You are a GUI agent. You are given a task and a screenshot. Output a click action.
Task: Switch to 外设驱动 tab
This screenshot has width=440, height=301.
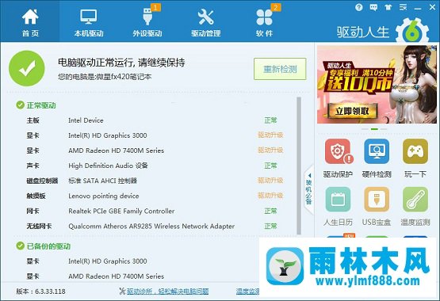coord(147,21)
